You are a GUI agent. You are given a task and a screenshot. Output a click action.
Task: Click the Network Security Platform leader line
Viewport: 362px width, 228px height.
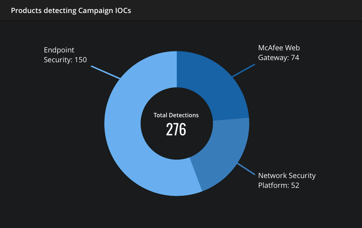246,169
